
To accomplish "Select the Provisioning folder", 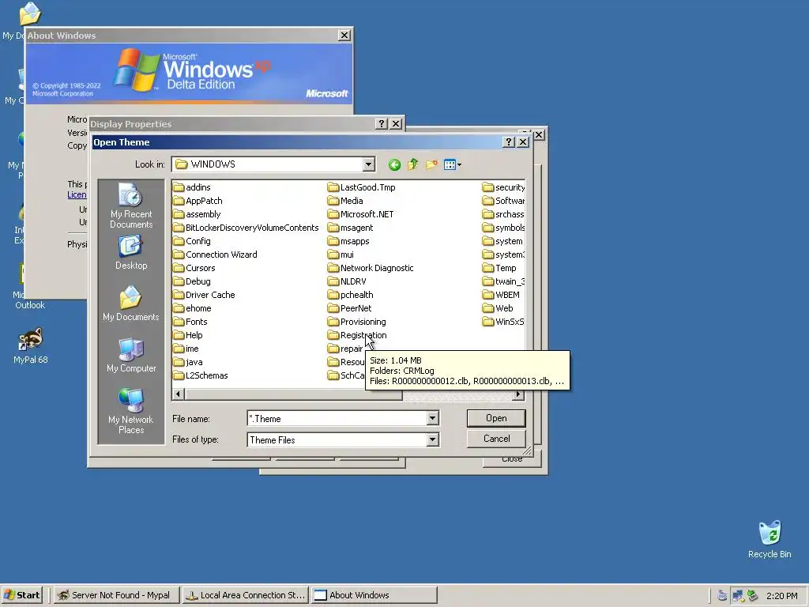I will coord(357,322).
